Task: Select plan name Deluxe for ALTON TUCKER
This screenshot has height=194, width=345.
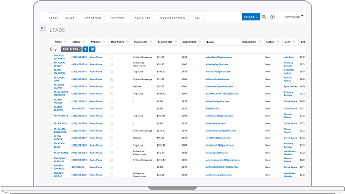Action: (x=137, y=138)
